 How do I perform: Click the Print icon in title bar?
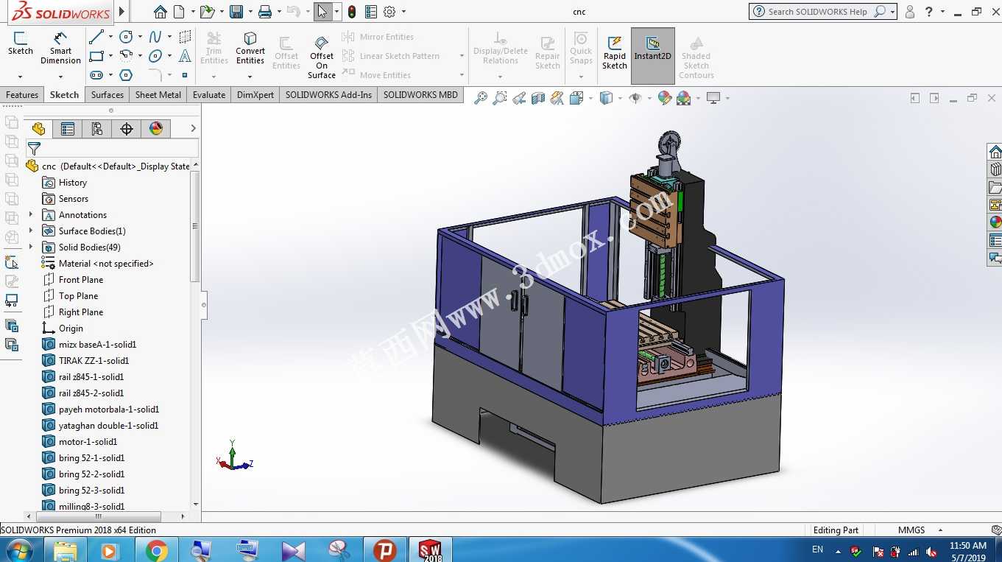[x=265, y=12]
